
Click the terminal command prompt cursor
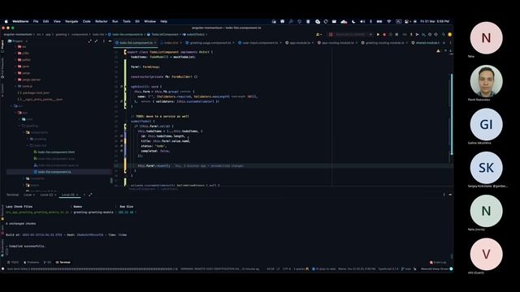click(6, 251)
